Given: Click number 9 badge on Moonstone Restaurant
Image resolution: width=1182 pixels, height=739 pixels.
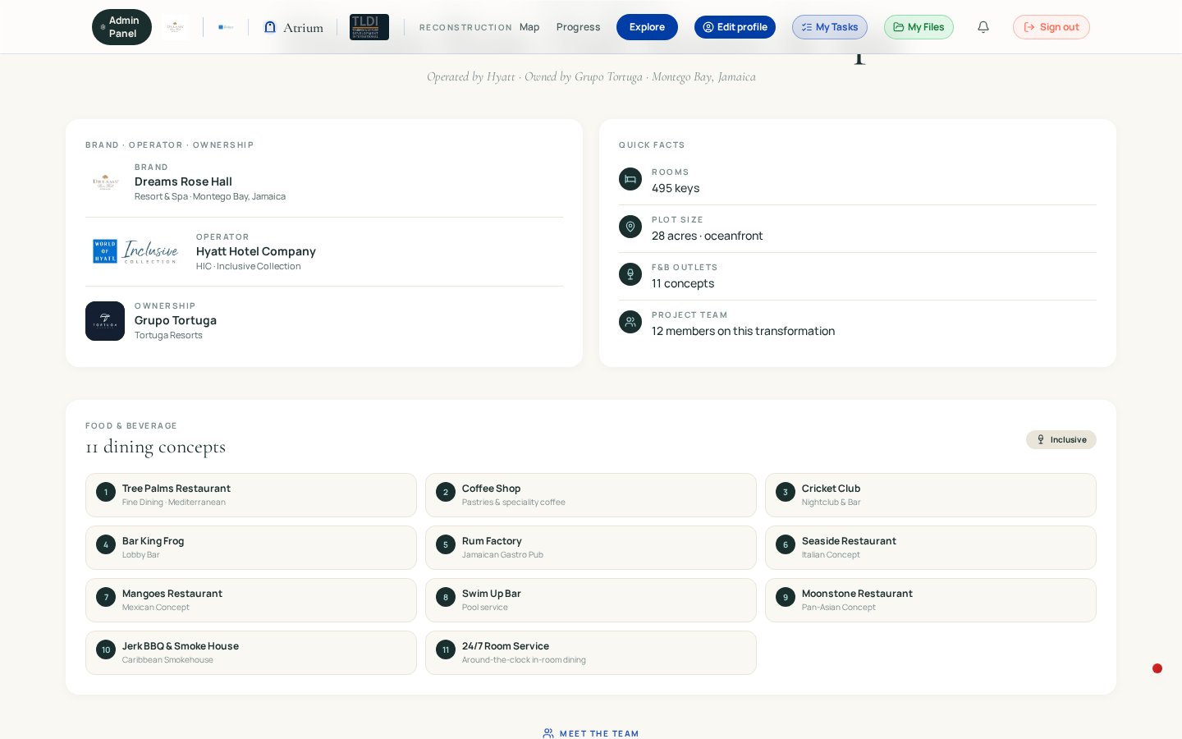Looking at the screenshot, I should click(786, 597).
